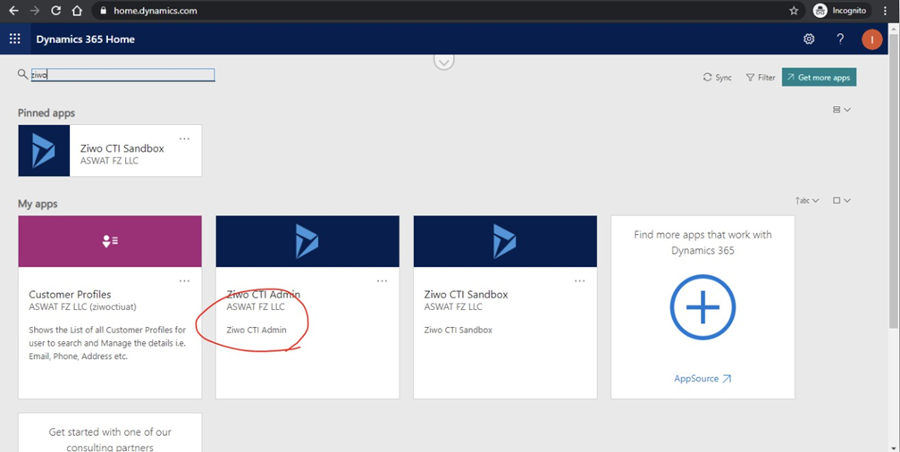
Task: Click the browser address bar URL
Action: pos(155,11)
